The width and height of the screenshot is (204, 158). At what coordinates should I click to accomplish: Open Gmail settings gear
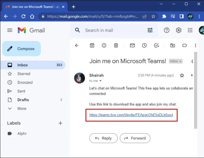[179, 30]
